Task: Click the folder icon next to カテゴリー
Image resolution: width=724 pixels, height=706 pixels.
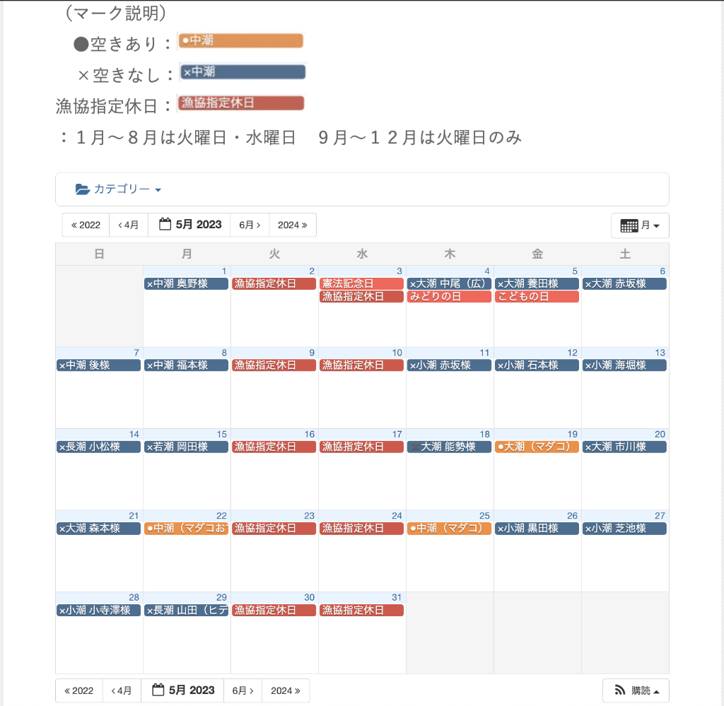Action: tap(83, 189)
